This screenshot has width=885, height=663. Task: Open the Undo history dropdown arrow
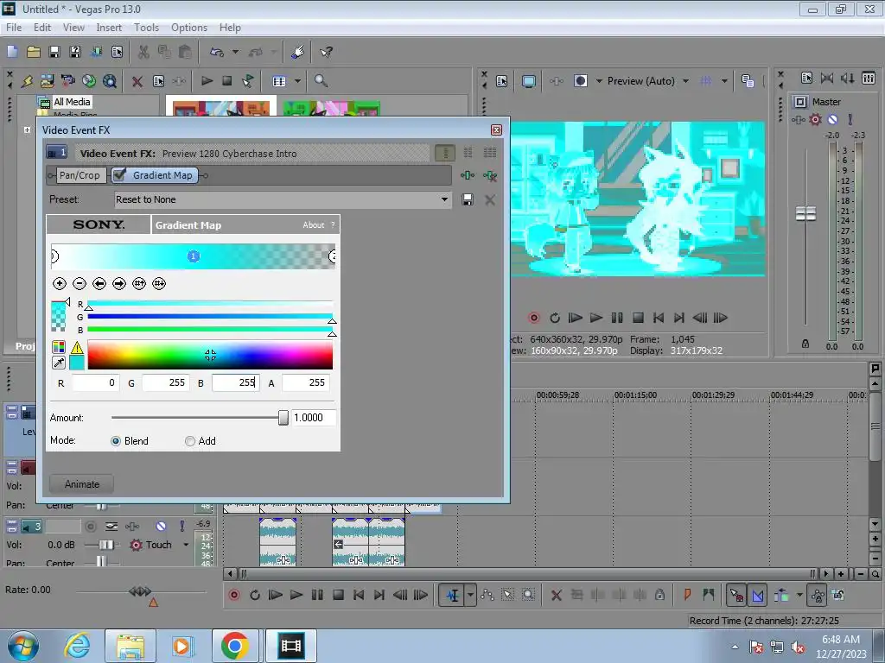pos(235,52)
